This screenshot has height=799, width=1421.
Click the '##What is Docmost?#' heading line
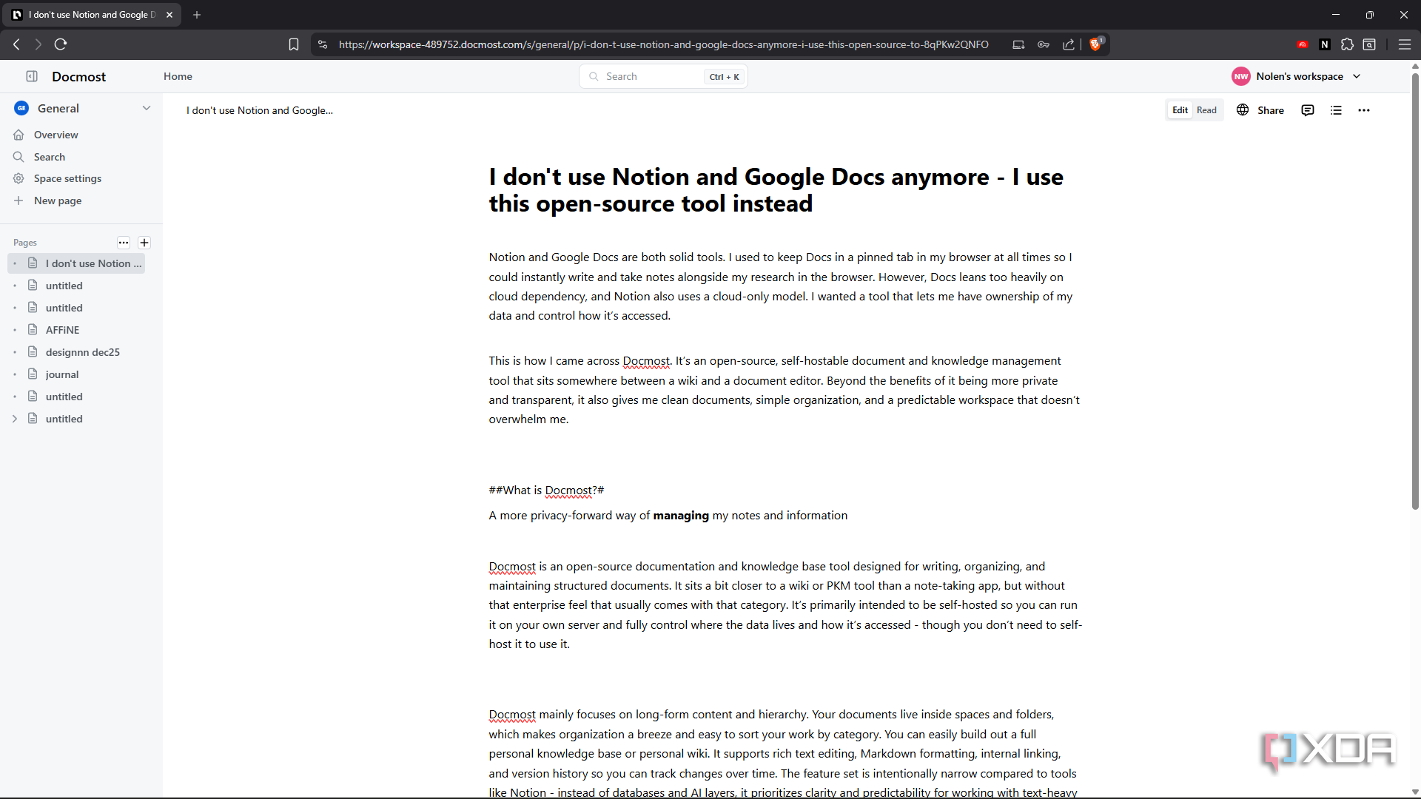click(x=546, y=490)
